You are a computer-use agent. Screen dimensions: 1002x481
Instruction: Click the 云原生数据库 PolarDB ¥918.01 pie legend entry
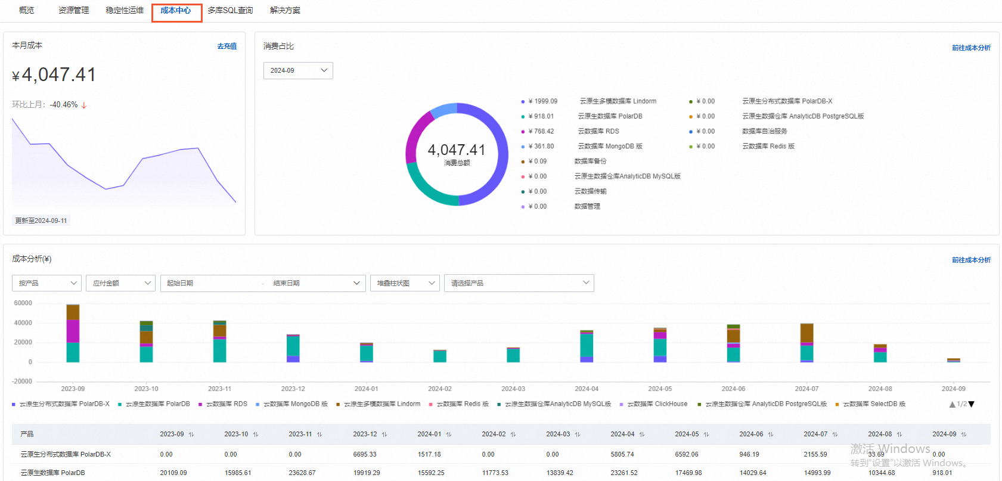tap(581, 116)
